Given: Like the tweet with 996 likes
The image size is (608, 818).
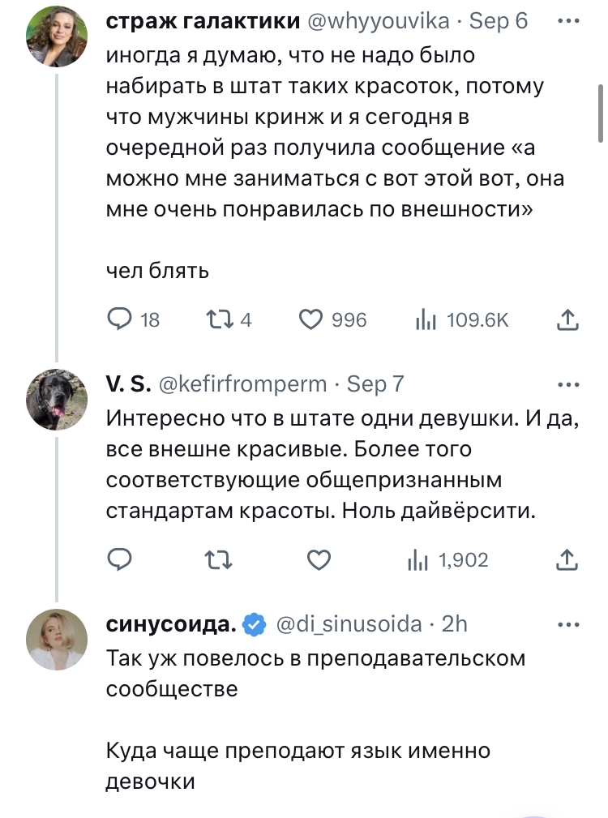Looking at the screenshot, I should pyautogui.click(x=312, y=320).
